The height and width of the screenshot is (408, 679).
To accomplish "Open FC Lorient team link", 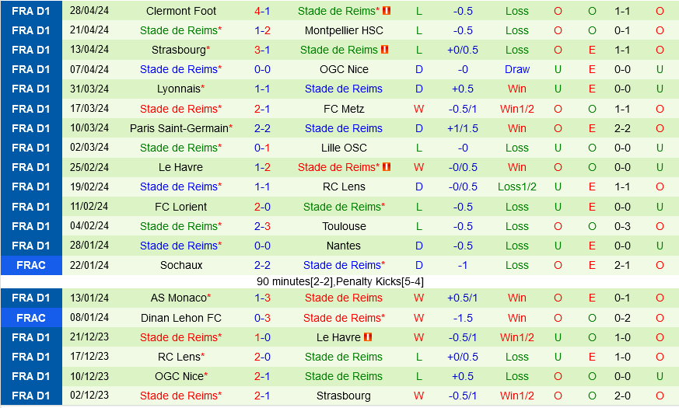I will [x=180, y=207].
